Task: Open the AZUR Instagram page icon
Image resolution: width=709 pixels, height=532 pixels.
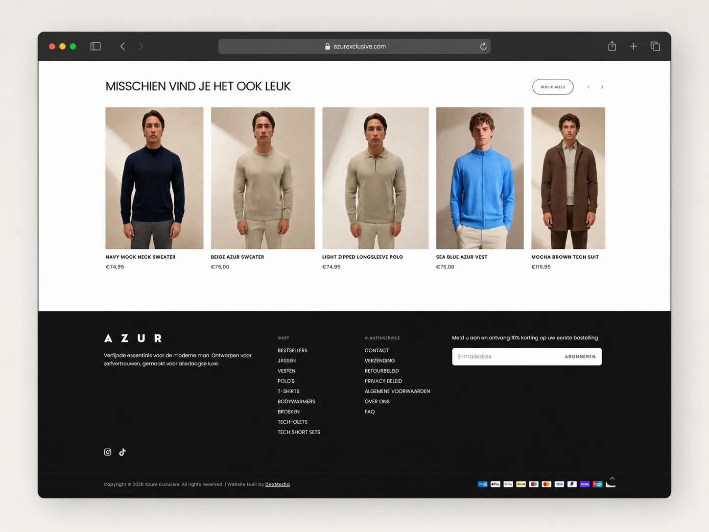Action: [x=108, y=452]
